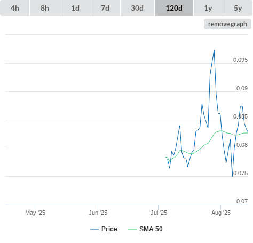Click the May '25 axis label

coord(35,213)
